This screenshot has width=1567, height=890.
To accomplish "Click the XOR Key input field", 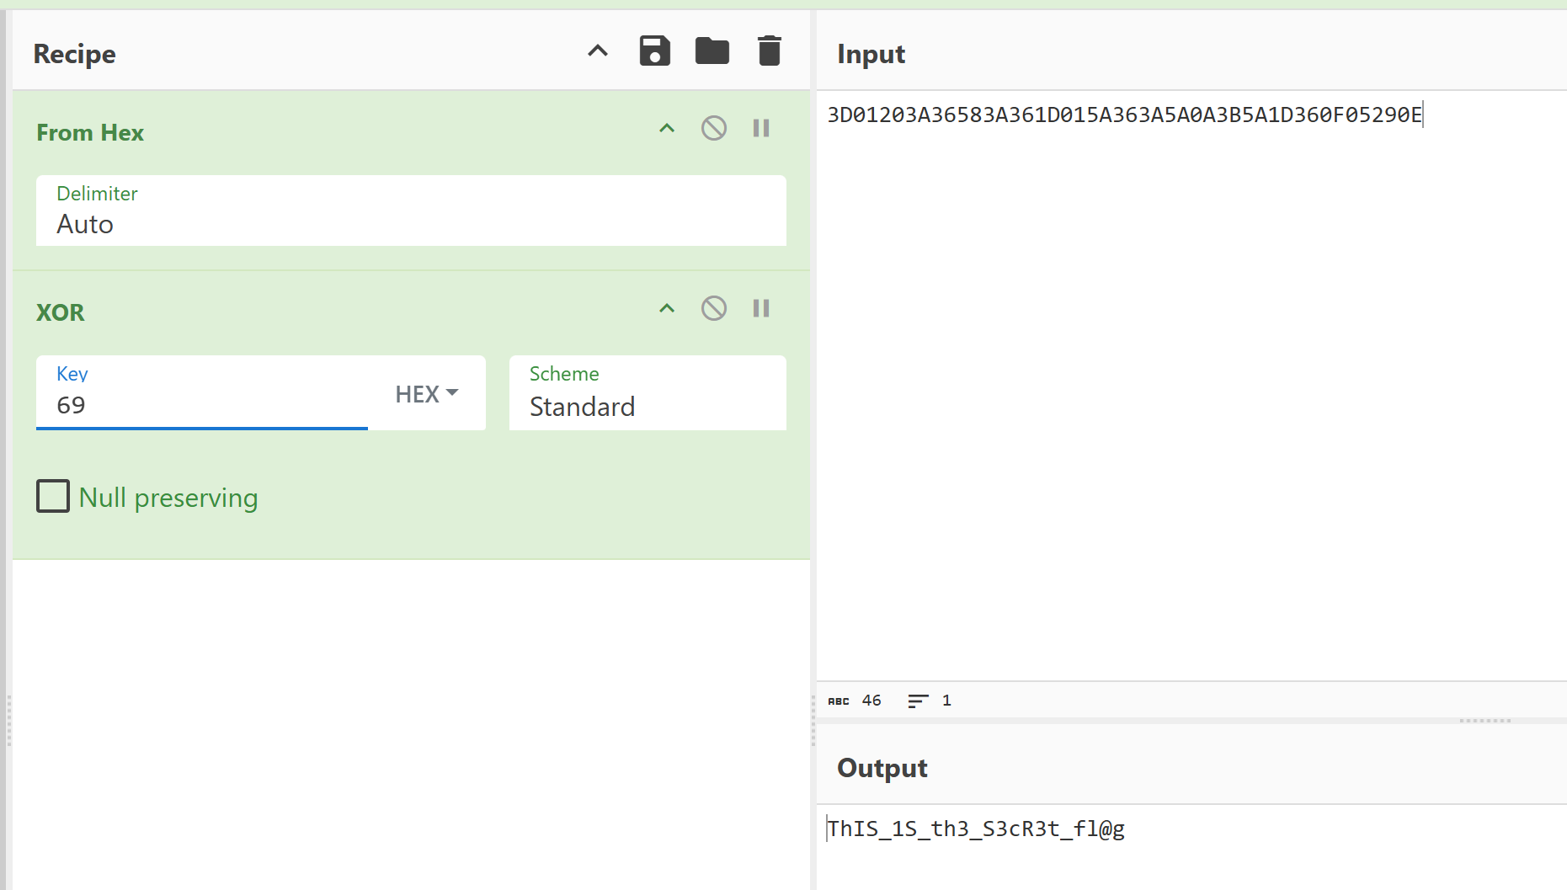I will [x=202, y=405].
